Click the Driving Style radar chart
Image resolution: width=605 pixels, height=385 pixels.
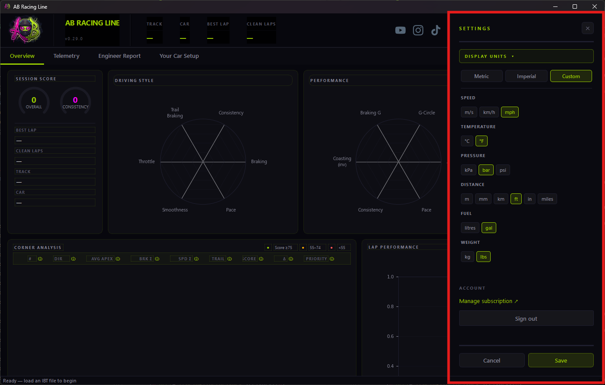tap(203, 162)
